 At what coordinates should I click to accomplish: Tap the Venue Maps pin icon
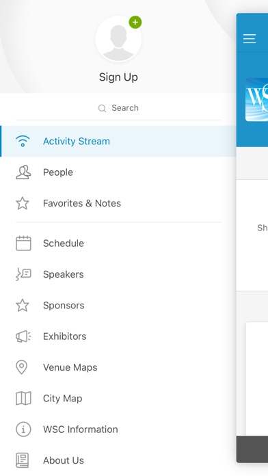(22, 367)
